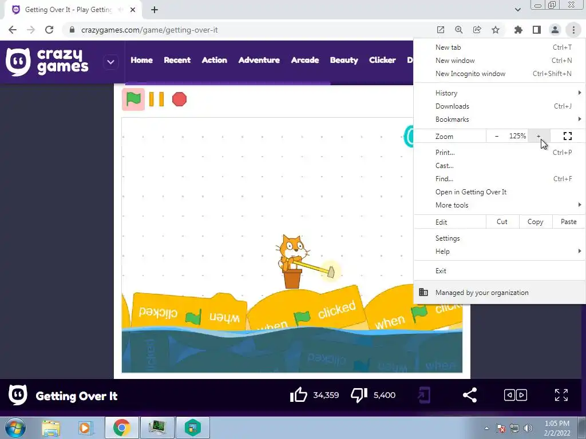Expand the Help submenu

click(x=500, y=252)
